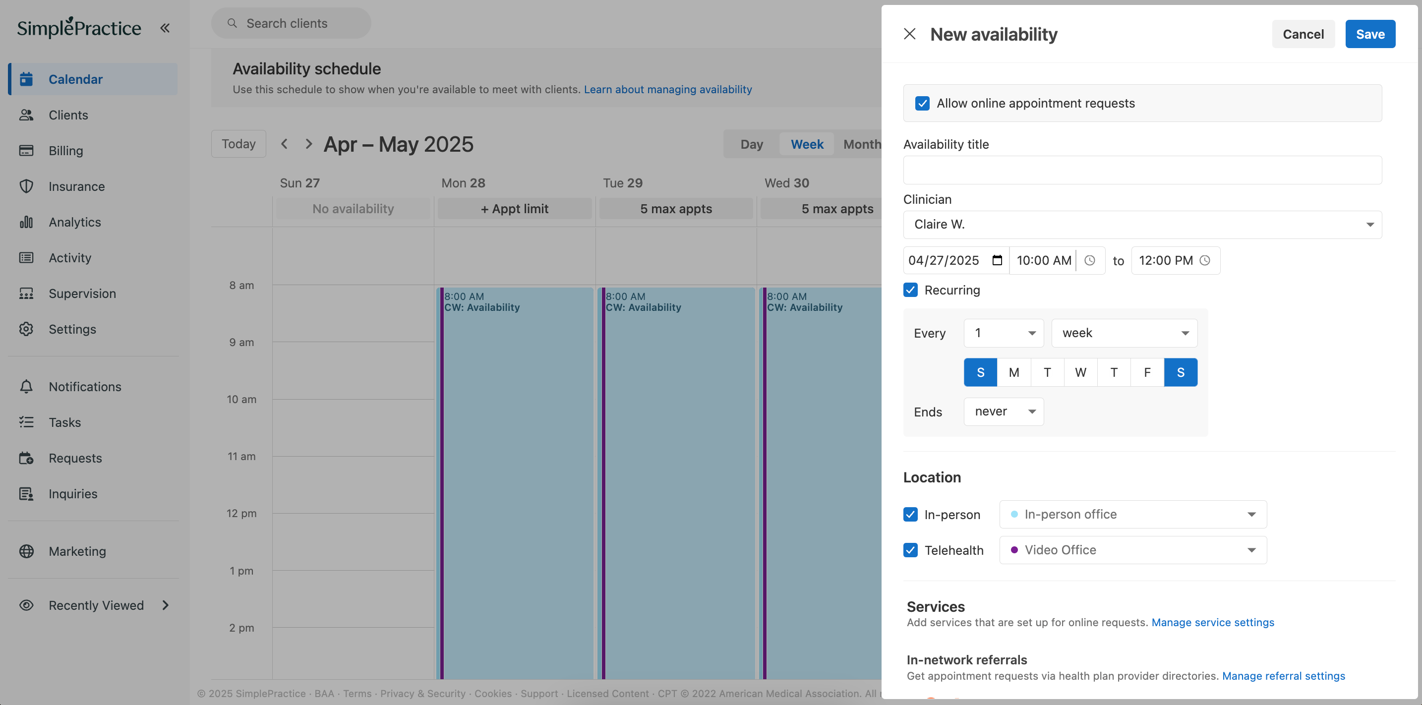Image resolution: width=1422 pixels, height=705 pixels.
Task: Open the Insurance shield icon
Action: [x=26, y=186]
